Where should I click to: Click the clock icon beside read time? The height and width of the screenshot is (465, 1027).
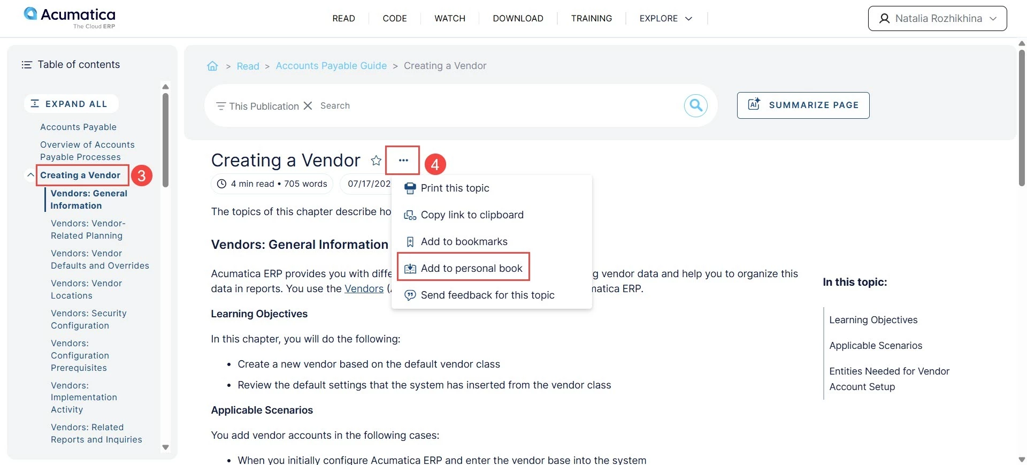pos(221,184)
